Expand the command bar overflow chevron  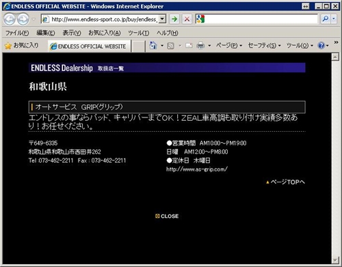[x=336, y=42]
